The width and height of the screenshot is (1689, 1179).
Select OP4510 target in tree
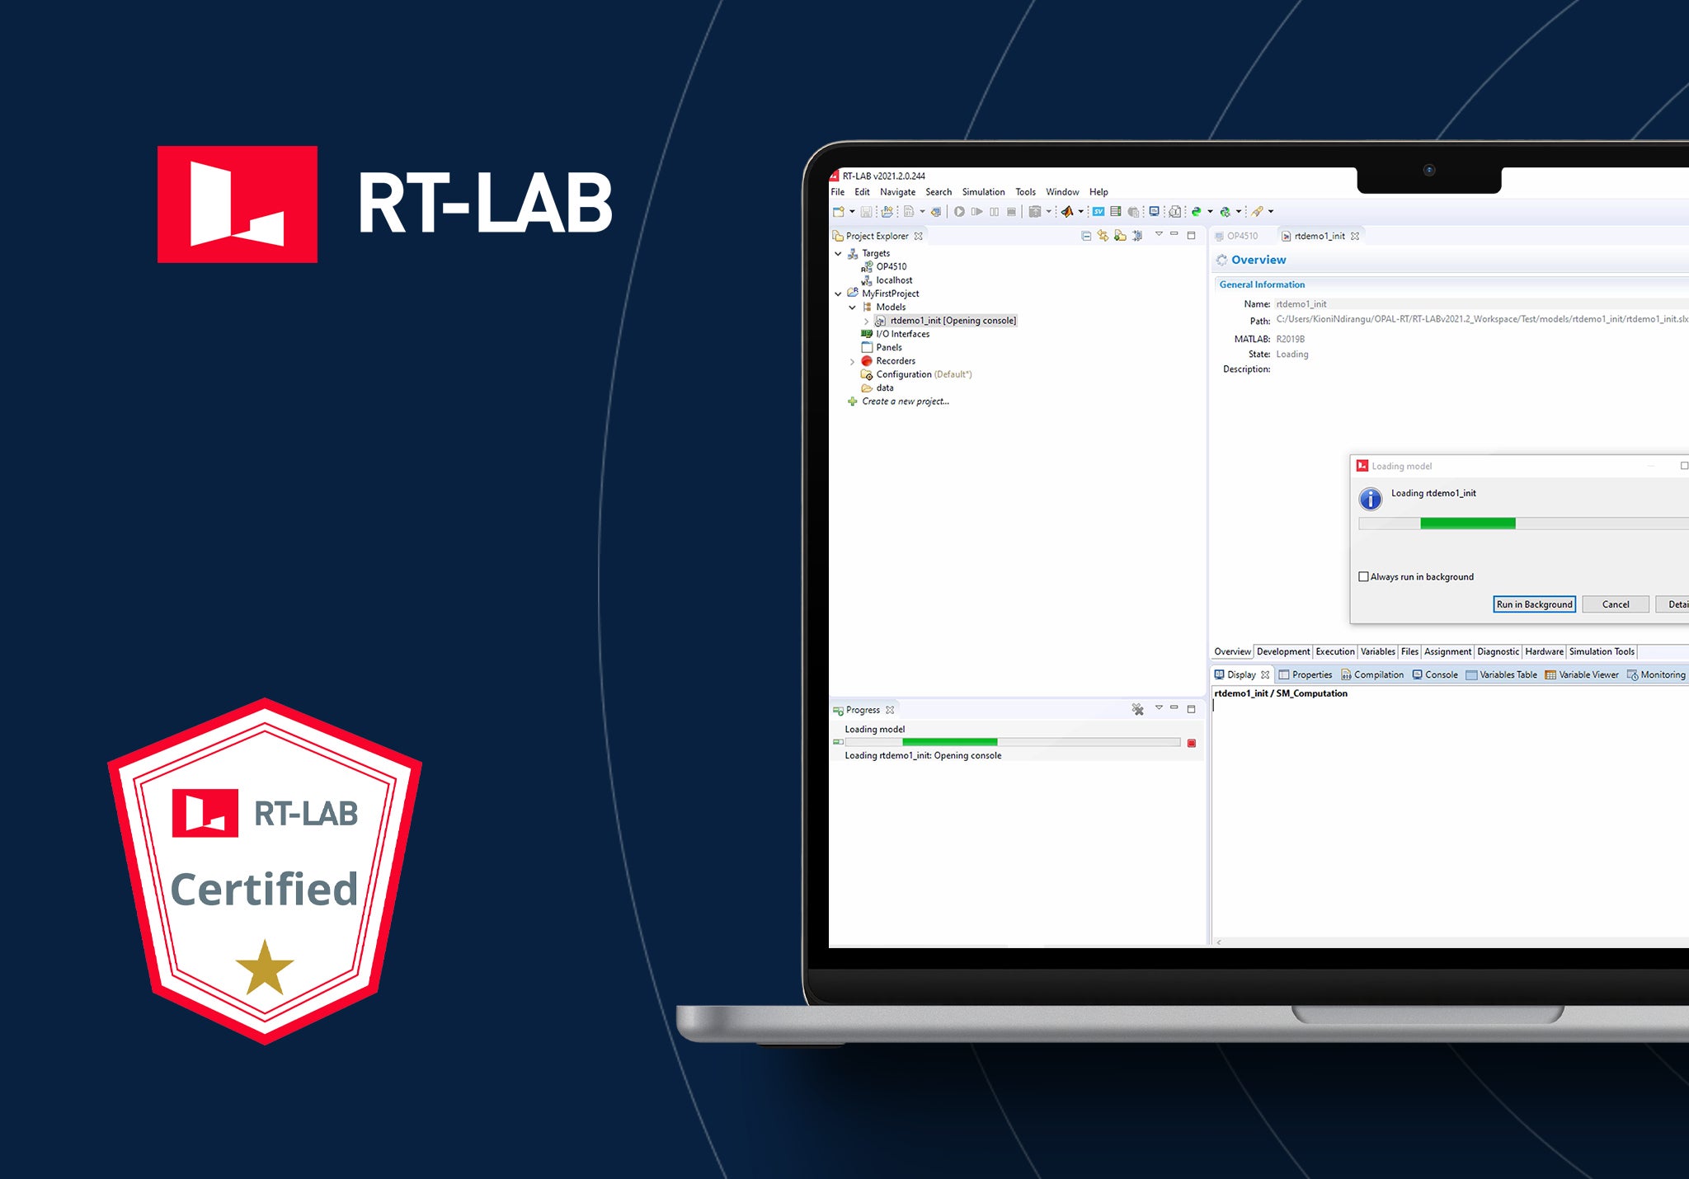click(891, 267)
